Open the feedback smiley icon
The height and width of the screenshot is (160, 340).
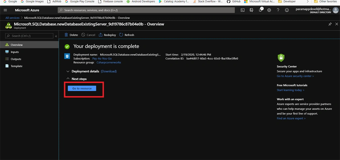point(287,10)
